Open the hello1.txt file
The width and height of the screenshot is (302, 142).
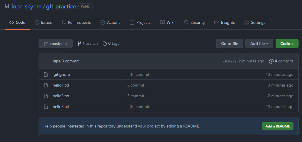click(61, 85)
